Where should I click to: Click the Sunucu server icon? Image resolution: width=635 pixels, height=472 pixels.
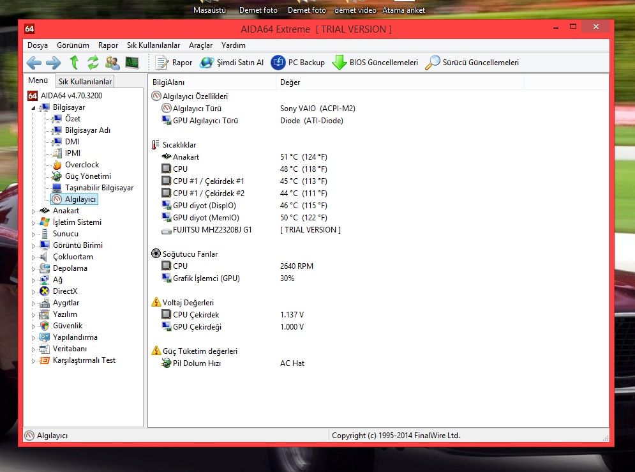tap(45, 234)
